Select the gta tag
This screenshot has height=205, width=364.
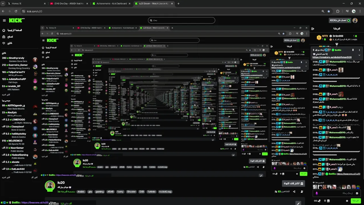[x=90, y=192]
